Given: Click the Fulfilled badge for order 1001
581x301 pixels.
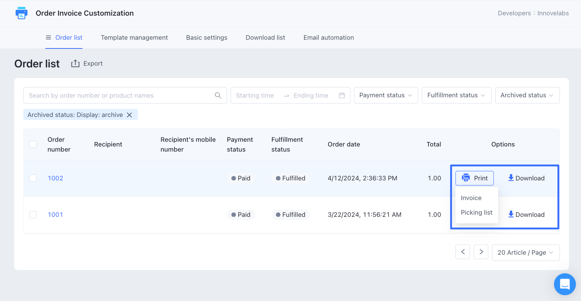Looking at the screenshot, I should (x=290, y=215).
